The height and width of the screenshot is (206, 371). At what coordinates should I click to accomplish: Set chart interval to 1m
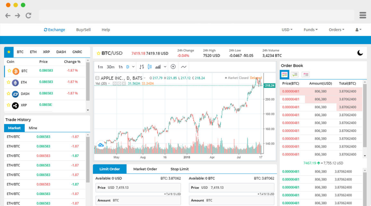(100, 67)
